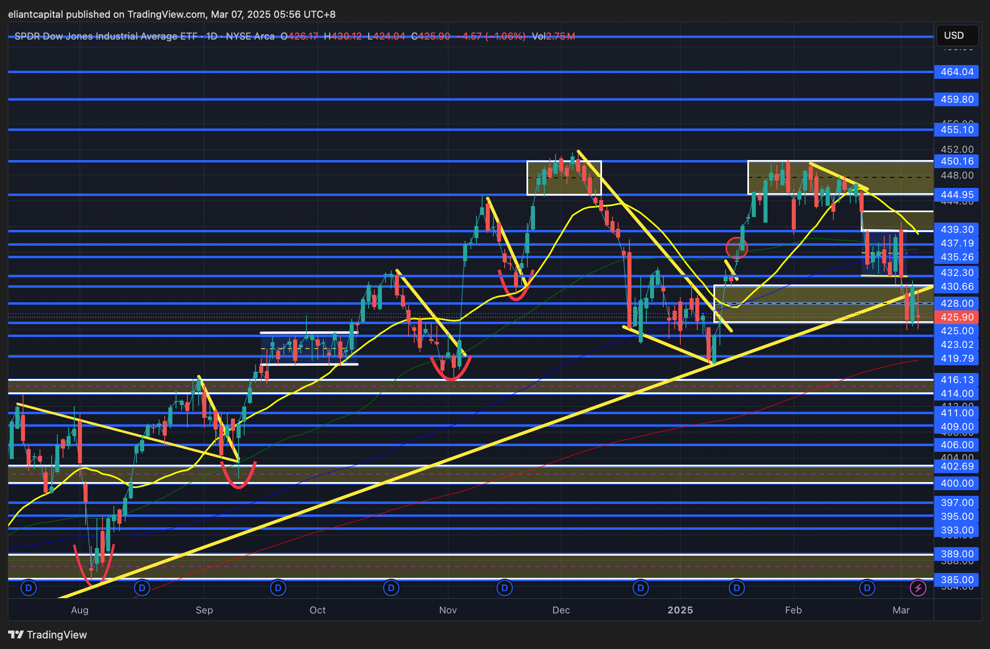Click the D marker between Oct and Nov
Viewport: 990px width, 649px height.
(x=391, y=588)
